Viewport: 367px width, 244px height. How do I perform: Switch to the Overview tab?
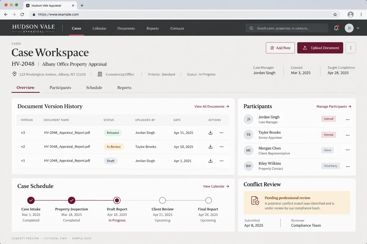25,88
